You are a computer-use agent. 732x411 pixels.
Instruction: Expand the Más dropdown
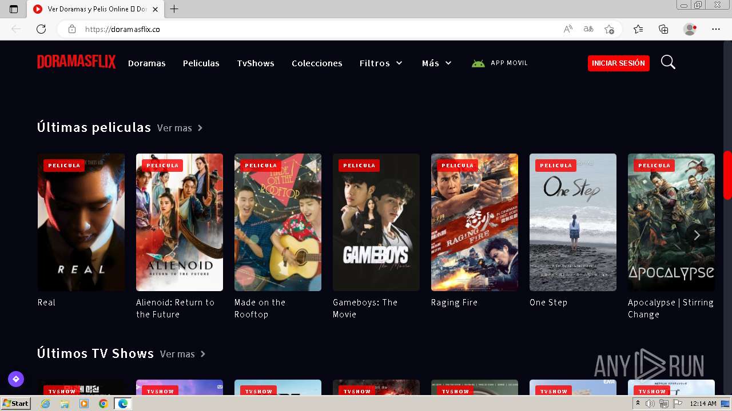[437, 63]
